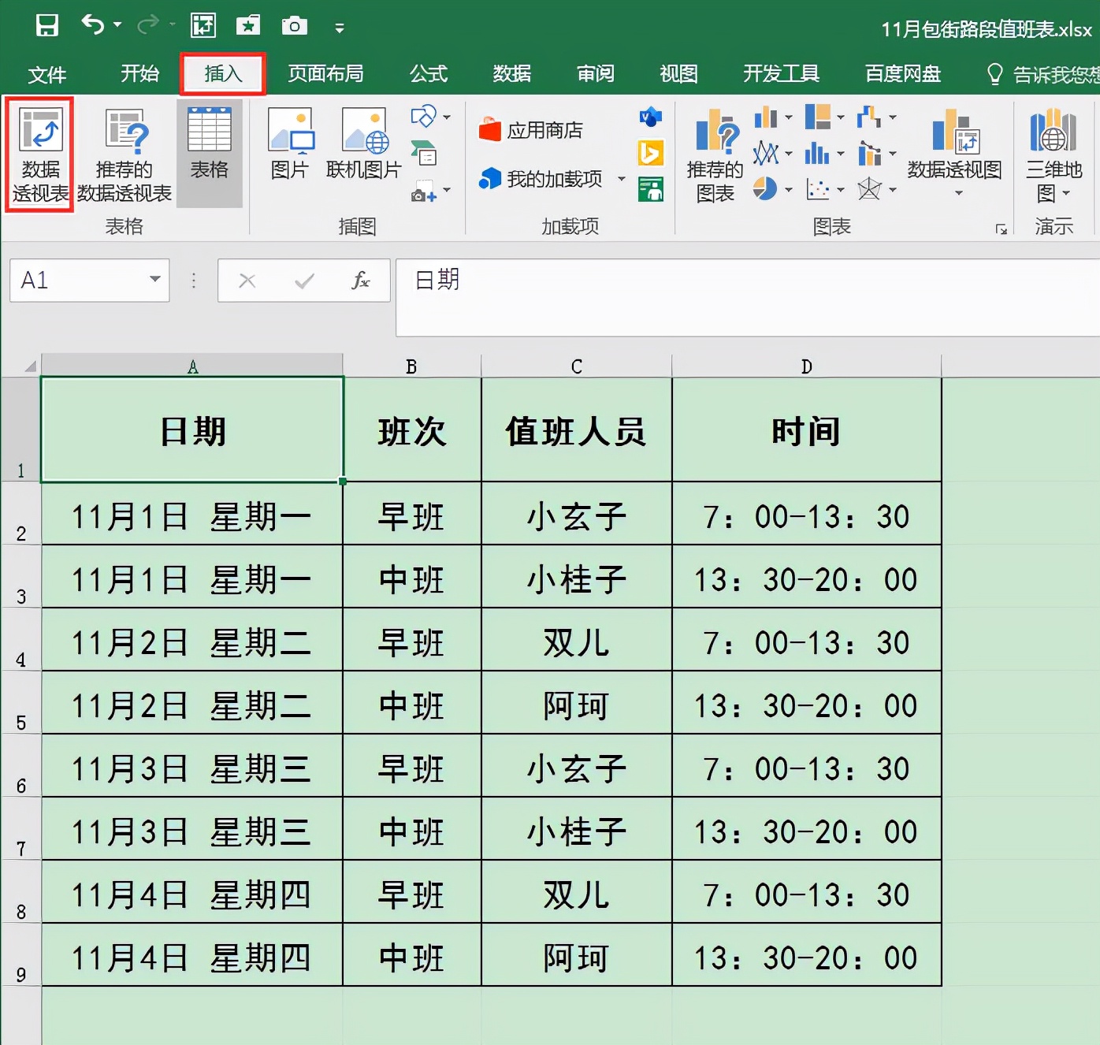Viewport: 1100px width, 1045px height.
Task: Switch to the Page Layout (页面布局) tab
Action: (325, 74)
